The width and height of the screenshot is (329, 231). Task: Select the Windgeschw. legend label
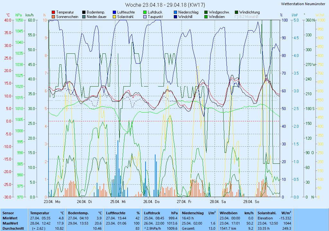tap(219, 13)
